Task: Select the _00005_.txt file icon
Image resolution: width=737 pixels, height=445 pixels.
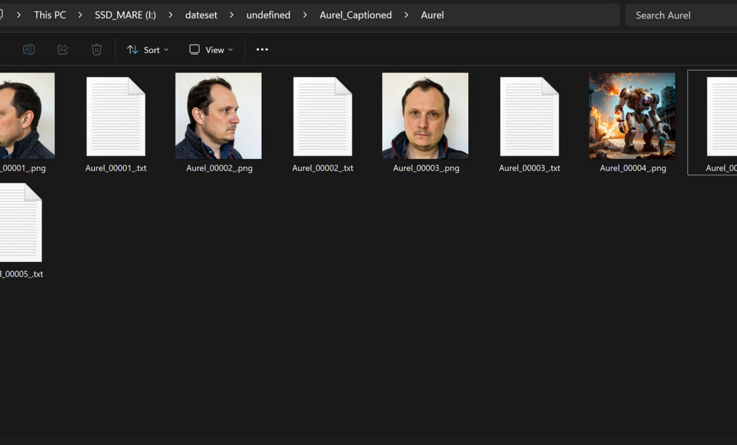Action: pos(20,222)
